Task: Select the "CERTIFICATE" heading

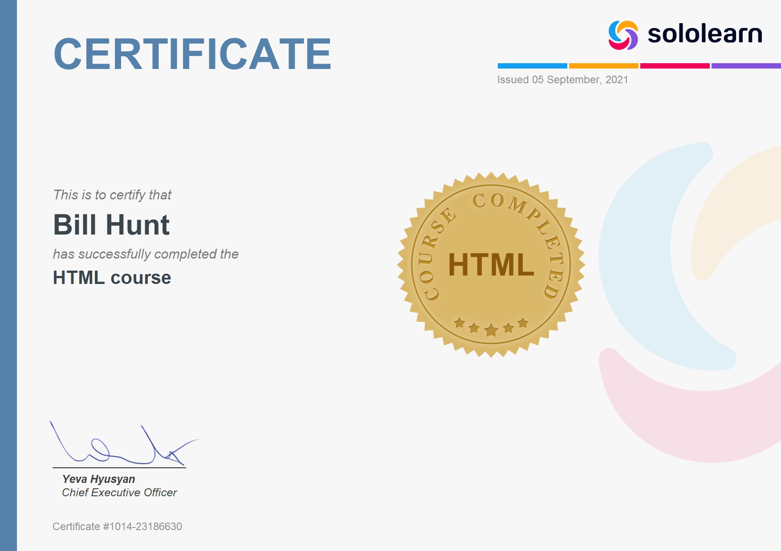Action: coord(192,54)
